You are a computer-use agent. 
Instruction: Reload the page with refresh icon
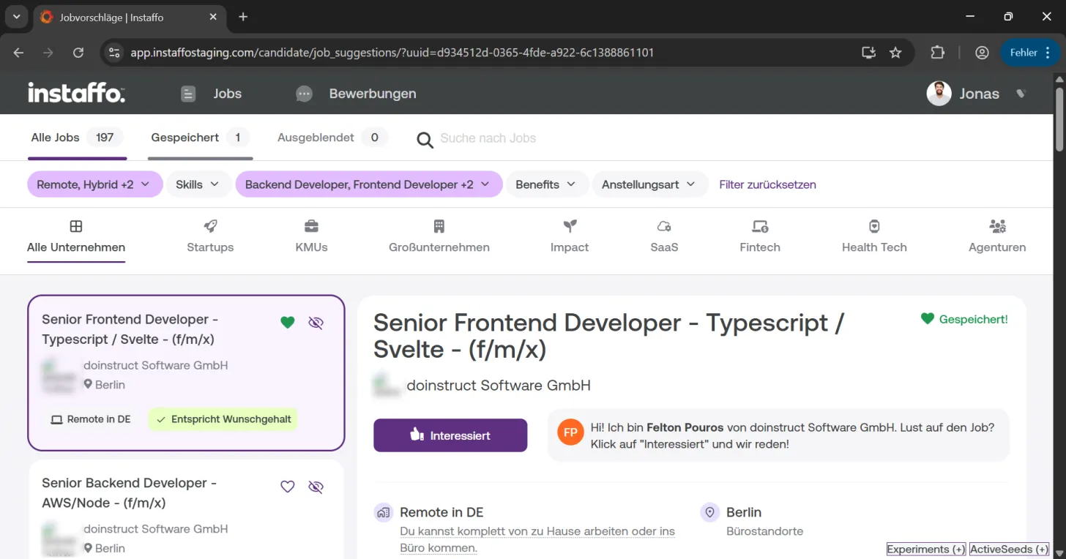click(78, 53)
